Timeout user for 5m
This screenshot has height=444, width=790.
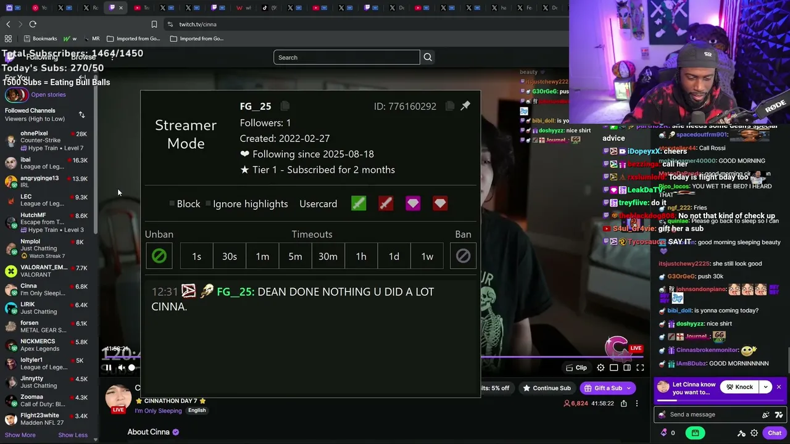tap(295, 256)
